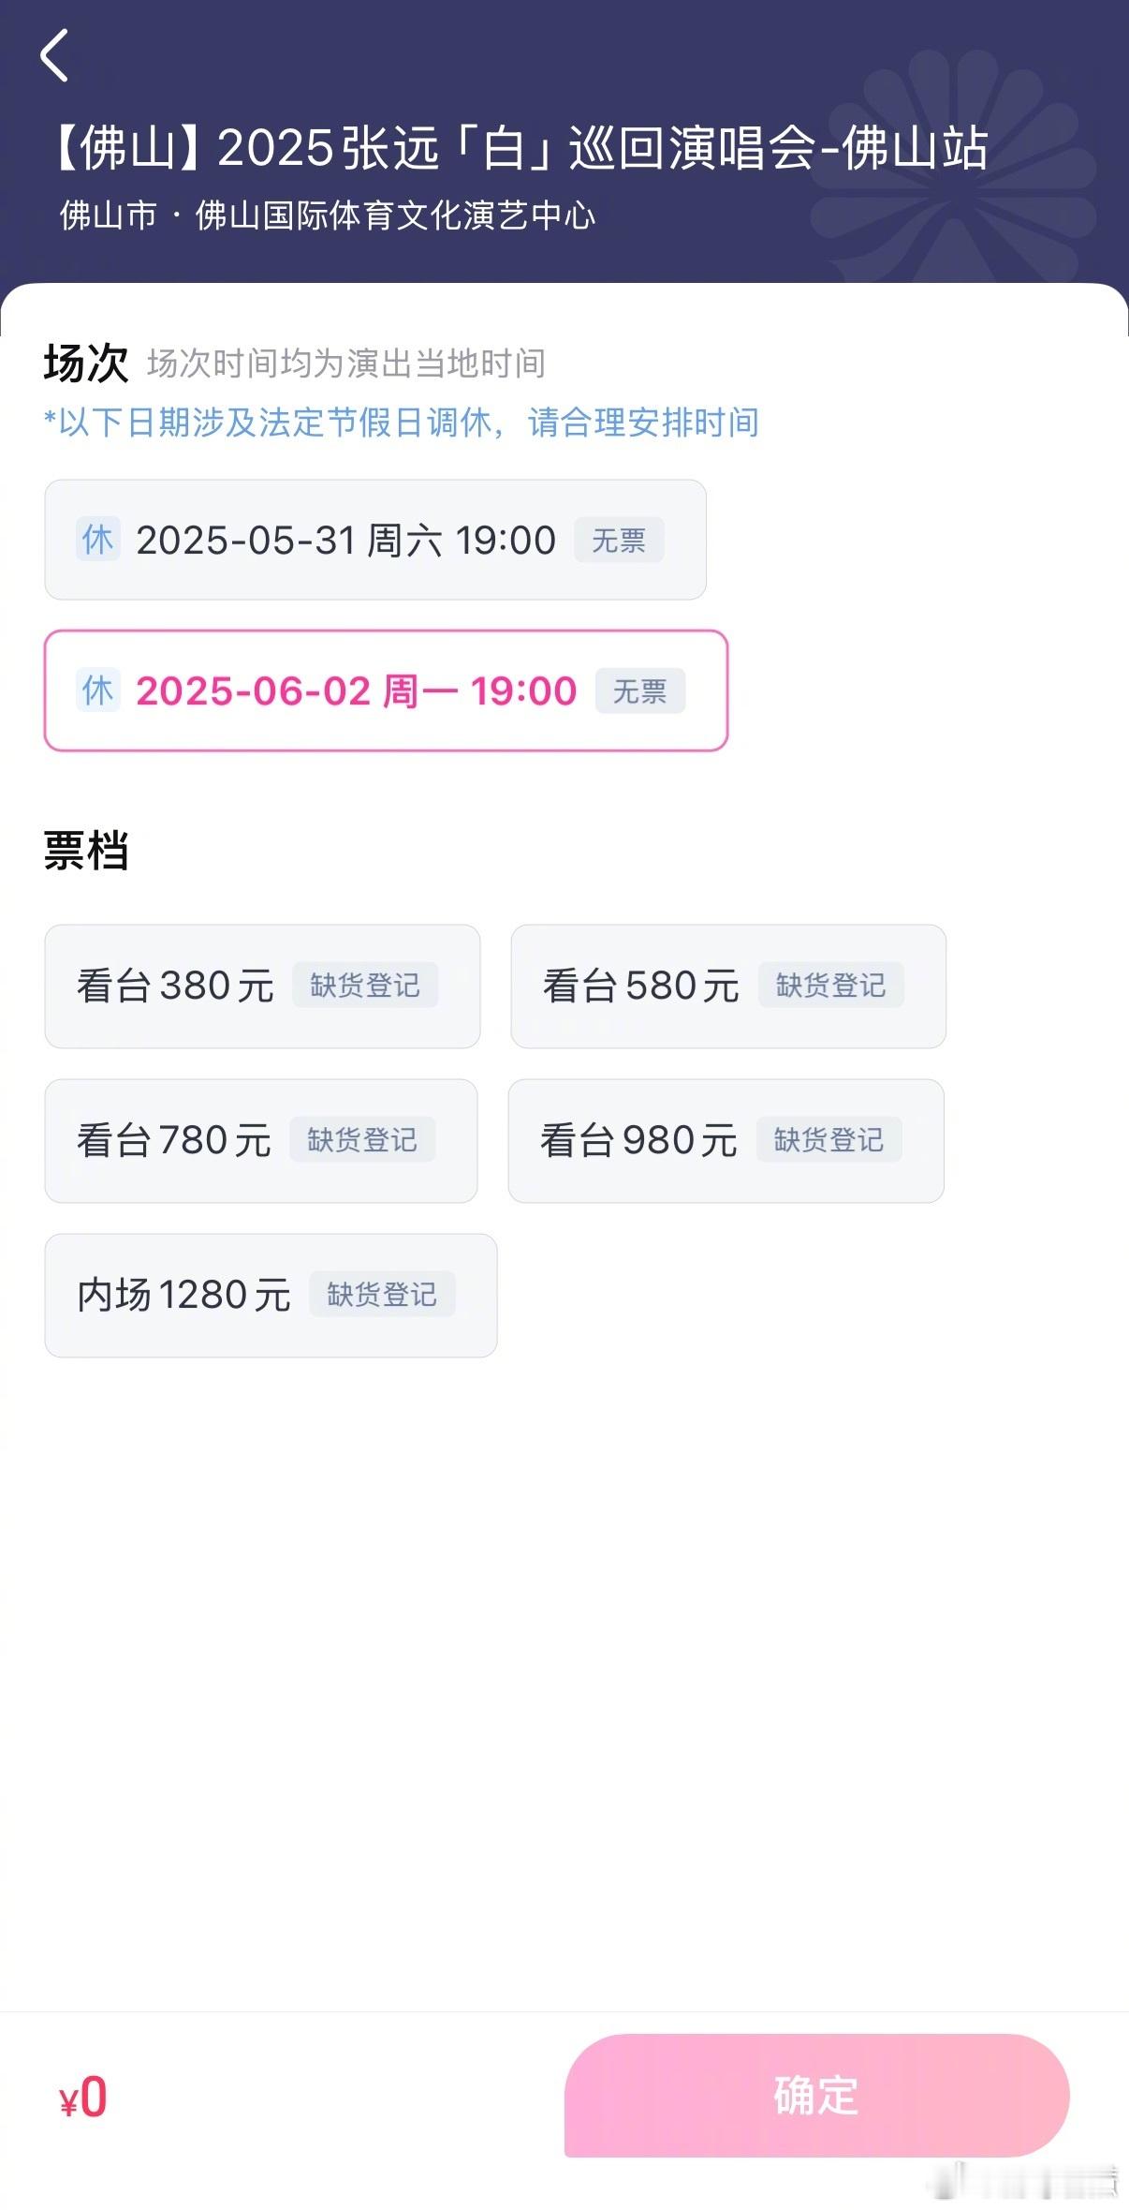This screenshot has width=1129, height=2210.
Task: Tap 缺货登记 tag for 内场1280元
Action: [x=382, y=1294]
